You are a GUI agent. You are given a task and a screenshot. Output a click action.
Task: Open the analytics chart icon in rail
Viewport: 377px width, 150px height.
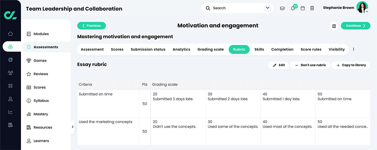pyautogui.click(x=10, y=112)
